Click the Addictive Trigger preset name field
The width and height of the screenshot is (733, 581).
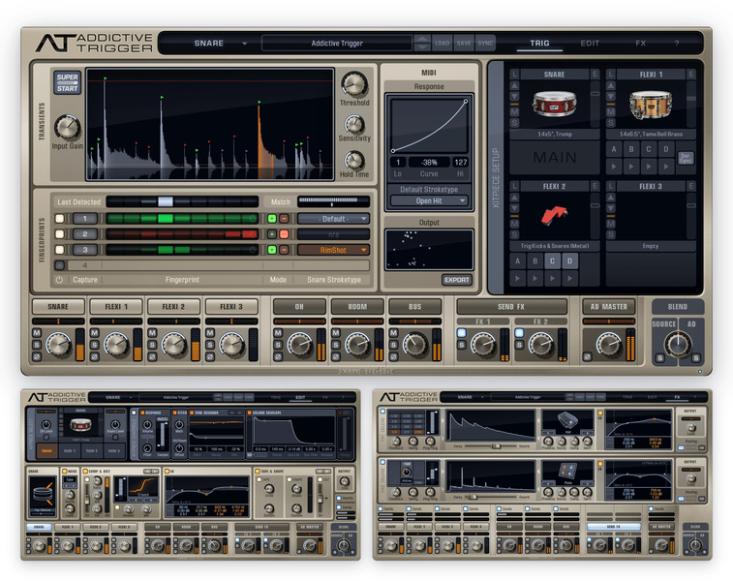click(337, 43)
